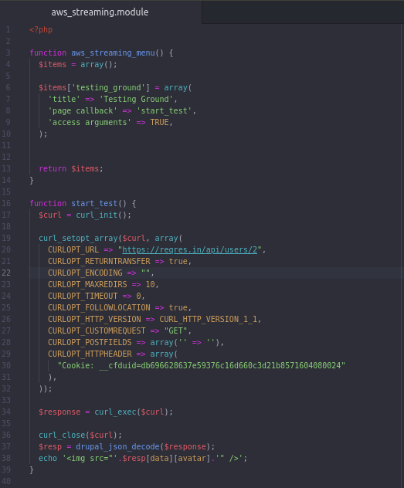Viewport: 404px width, 488px height.
Task: Click the vertical scrollbar at right edge
Action: [x=402, y=256]
